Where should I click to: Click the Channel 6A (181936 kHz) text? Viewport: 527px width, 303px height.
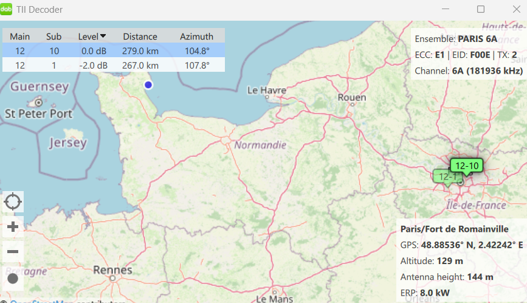469,71
